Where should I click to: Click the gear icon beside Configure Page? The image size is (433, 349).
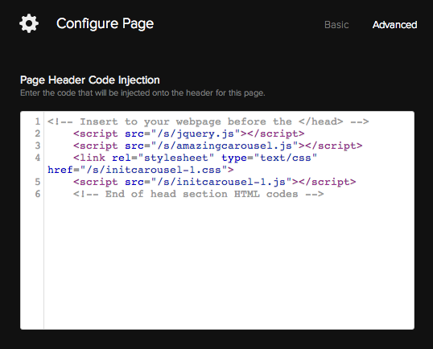(29, 23)
